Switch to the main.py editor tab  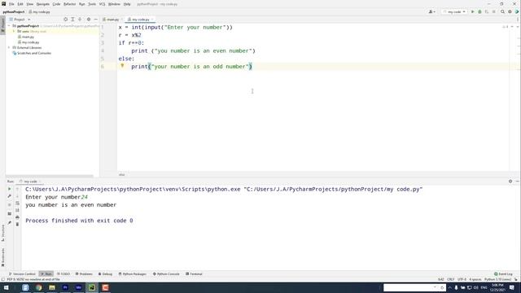pos(112,20)
